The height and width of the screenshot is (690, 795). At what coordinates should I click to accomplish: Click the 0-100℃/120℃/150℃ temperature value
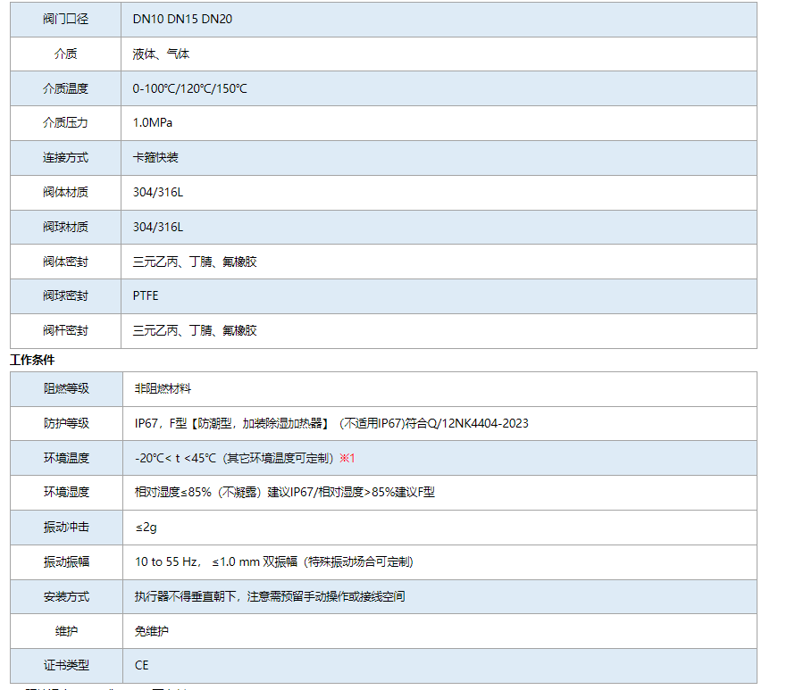(189, 88)
